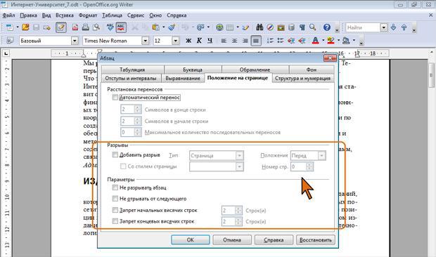Image resolution: width=436 pixels, height=257 pixels.
Task: Switch to Отступы и интервалы tab
Action: click(x=130, y=78)
